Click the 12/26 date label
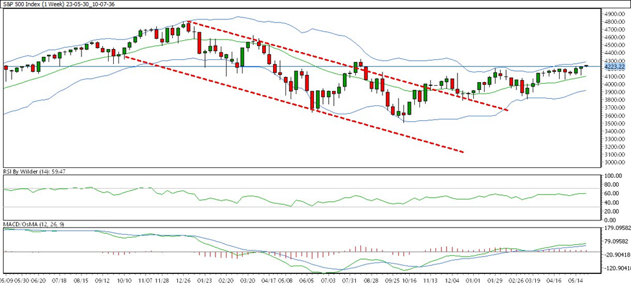 point(184,279)
